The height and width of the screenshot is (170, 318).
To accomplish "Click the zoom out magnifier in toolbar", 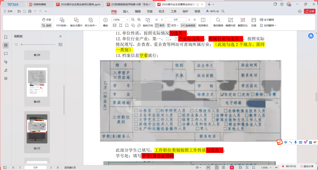I will click(x=133, y=20).
